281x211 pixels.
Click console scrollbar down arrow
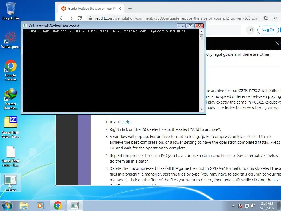(x=201, y=109)
